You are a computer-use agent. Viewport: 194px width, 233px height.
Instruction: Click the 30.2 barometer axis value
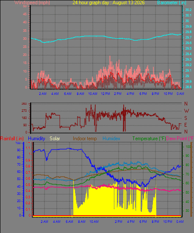(188, 10)
